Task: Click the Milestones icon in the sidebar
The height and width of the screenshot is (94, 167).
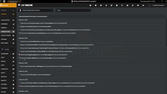Action: click(13, 43)
